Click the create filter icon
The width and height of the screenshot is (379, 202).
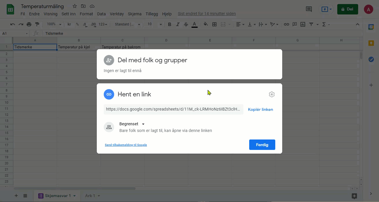pyautogui.click(x=311, y=24)
